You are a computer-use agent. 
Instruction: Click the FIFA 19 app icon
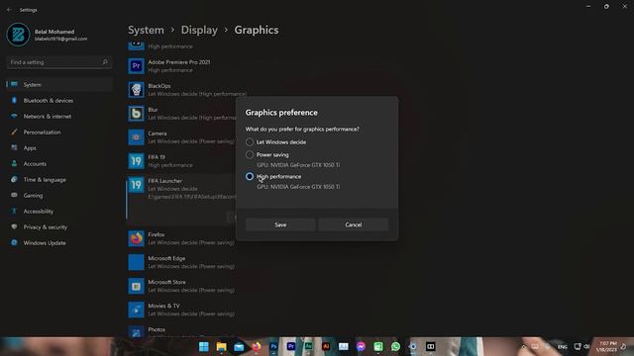137,161
